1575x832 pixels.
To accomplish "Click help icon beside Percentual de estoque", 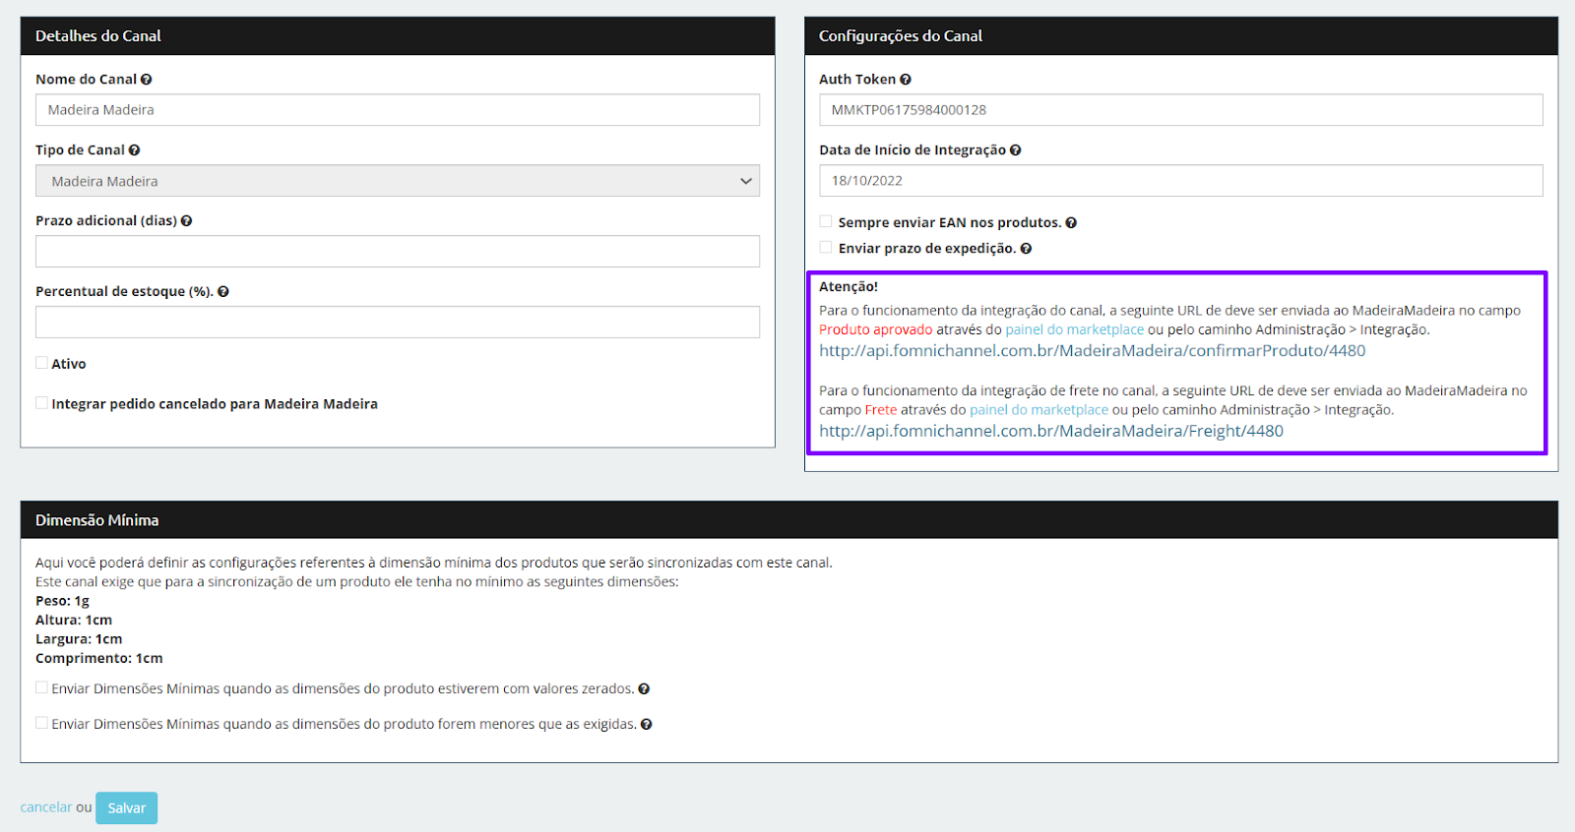I will pos(223,292).
